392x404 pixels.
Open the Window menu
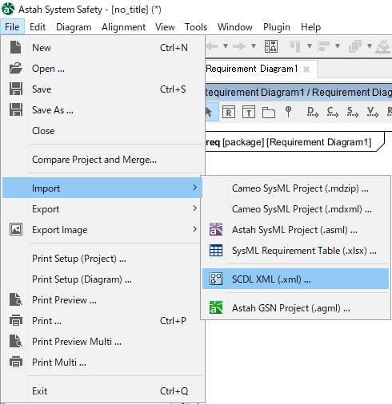pos(235,27)
